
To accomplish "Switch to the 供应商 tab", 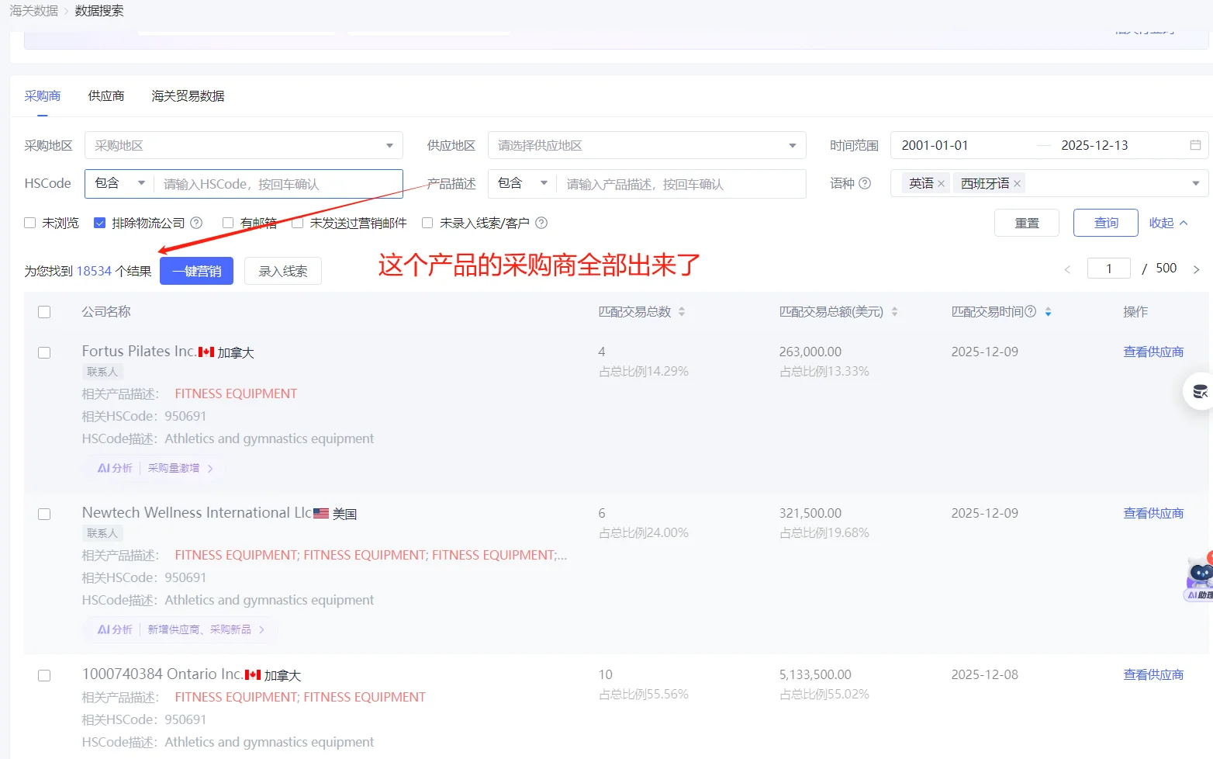I will [x=105, y=95].
